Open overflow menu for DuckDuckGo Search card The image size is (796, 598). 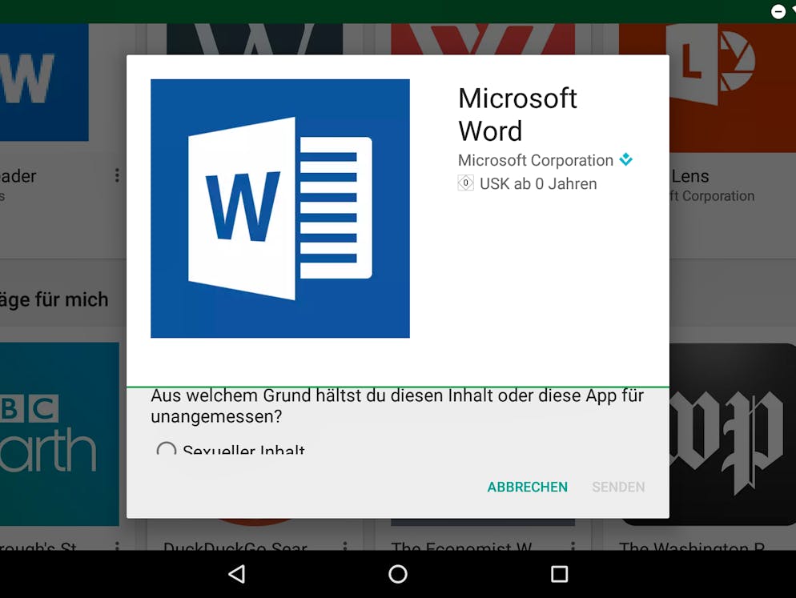[345, 546]
